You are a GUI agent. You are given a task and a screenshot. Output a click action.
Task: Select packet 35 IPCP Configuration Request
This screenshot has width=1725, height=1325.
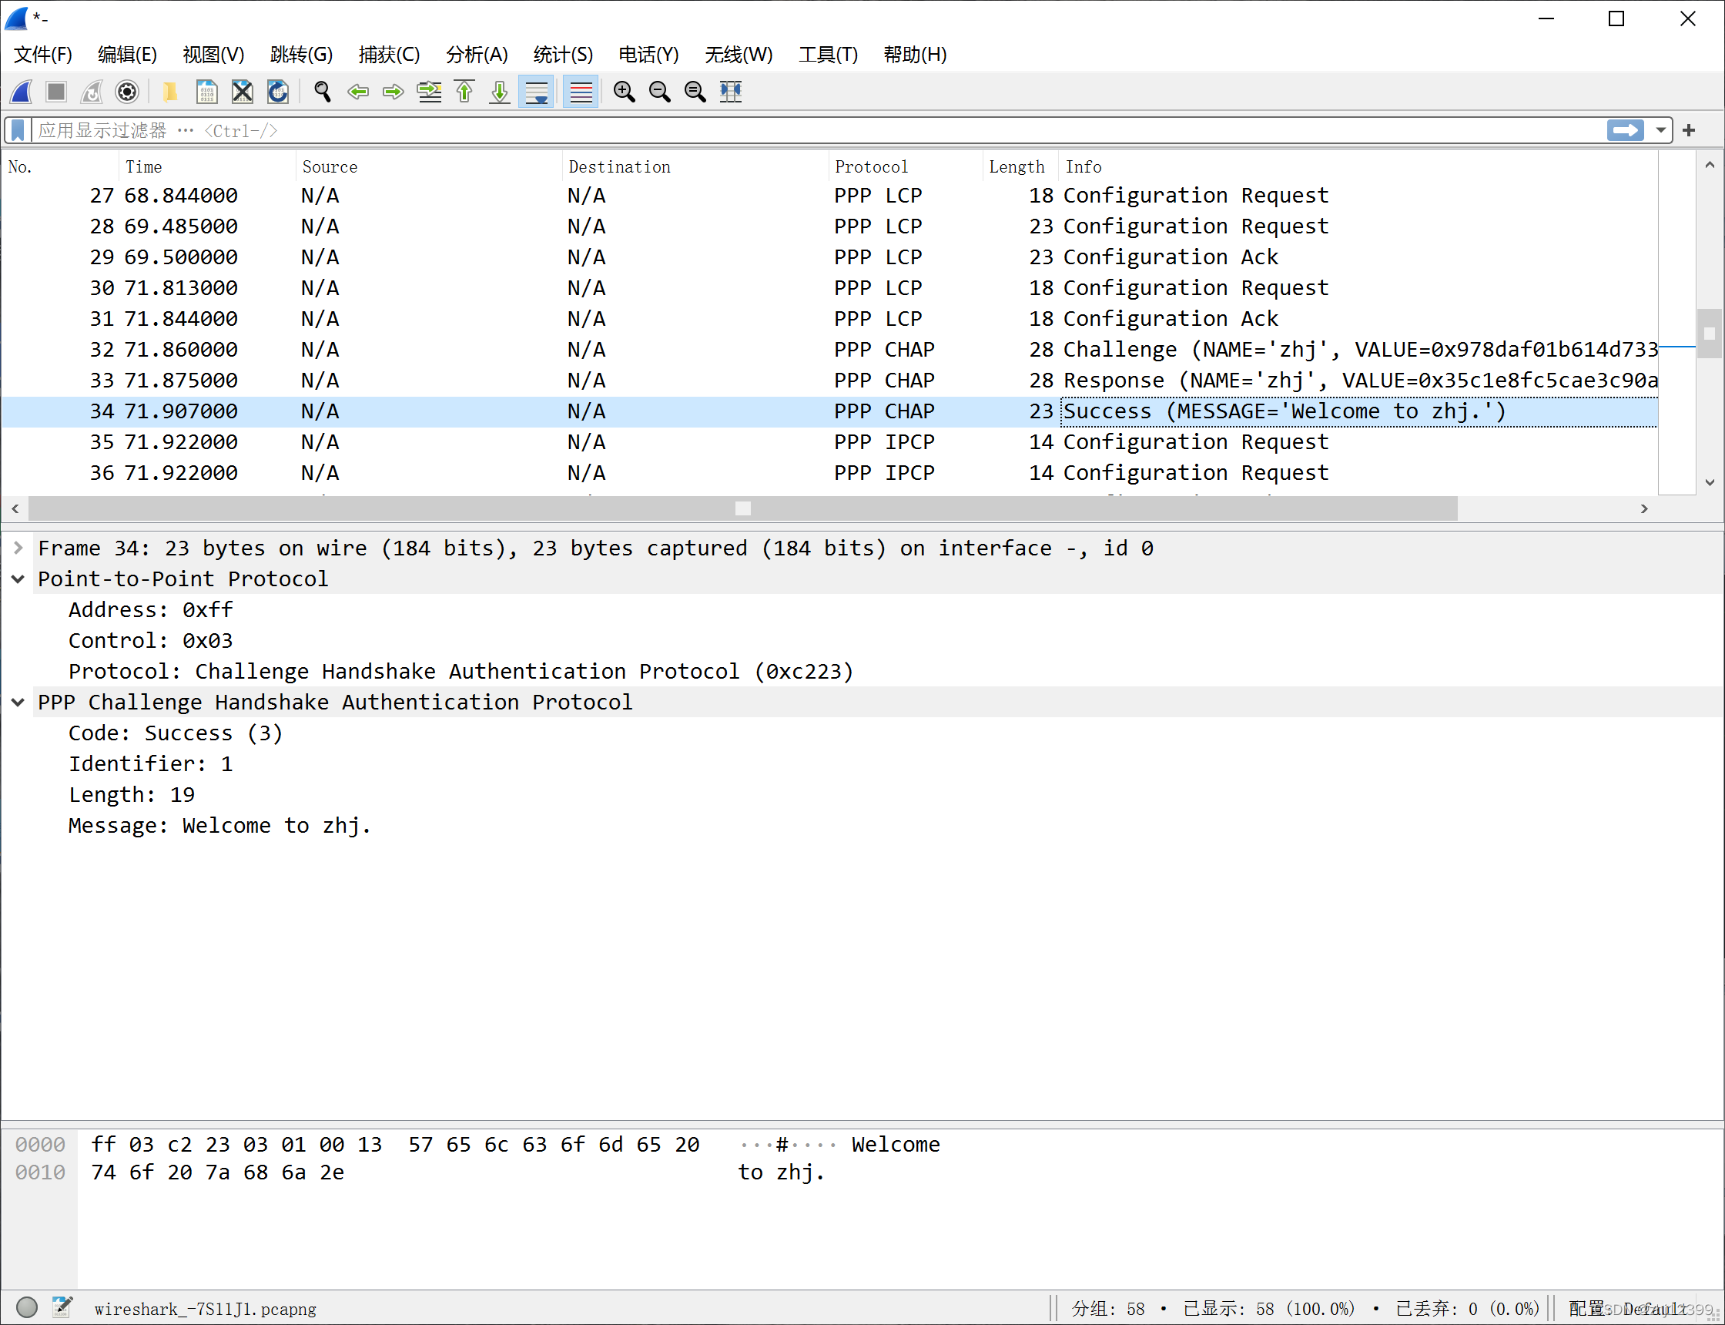(829, 441)
